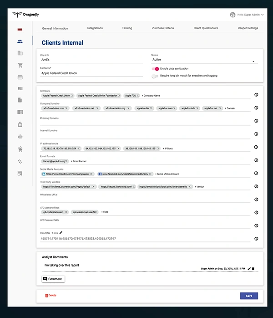Remove the Facebook social media chip
This screenshot has width=273, height=318.
150,174
